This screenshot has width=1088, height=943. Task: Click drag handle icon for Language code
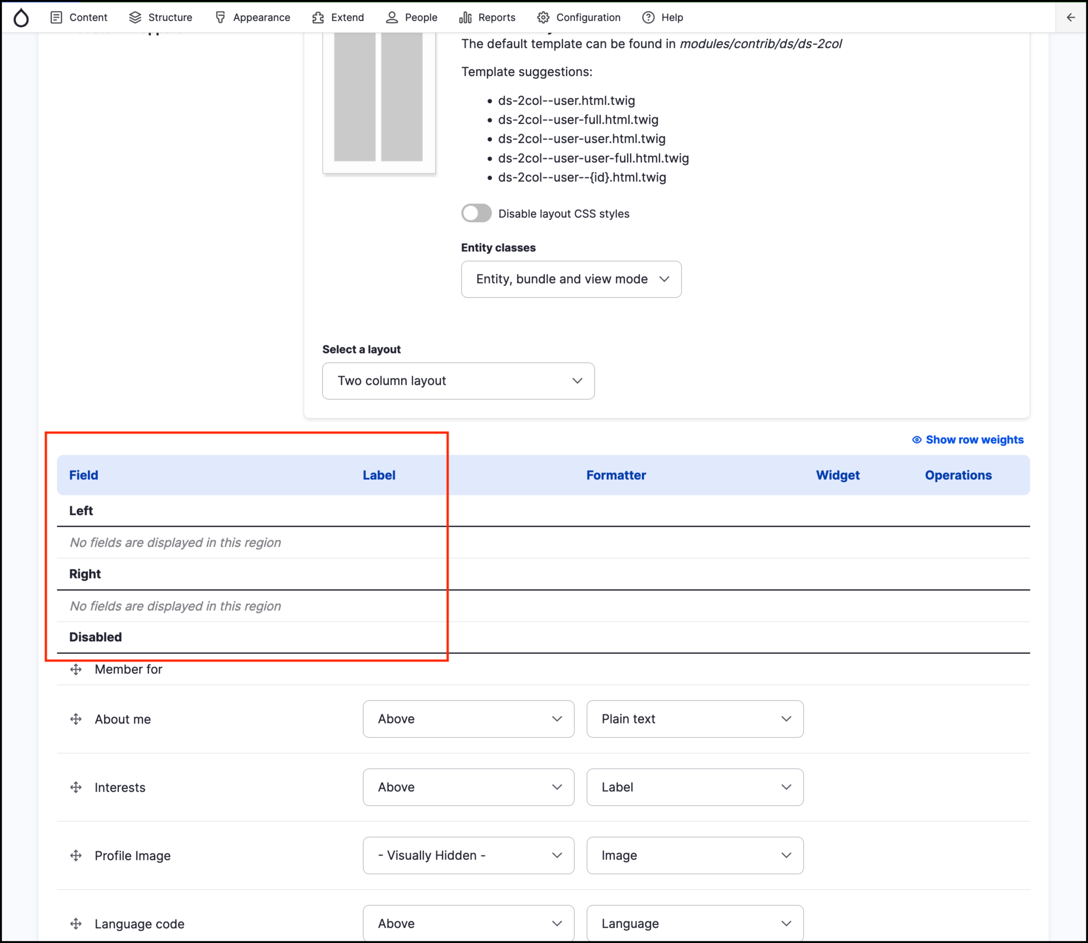point(76,924)
